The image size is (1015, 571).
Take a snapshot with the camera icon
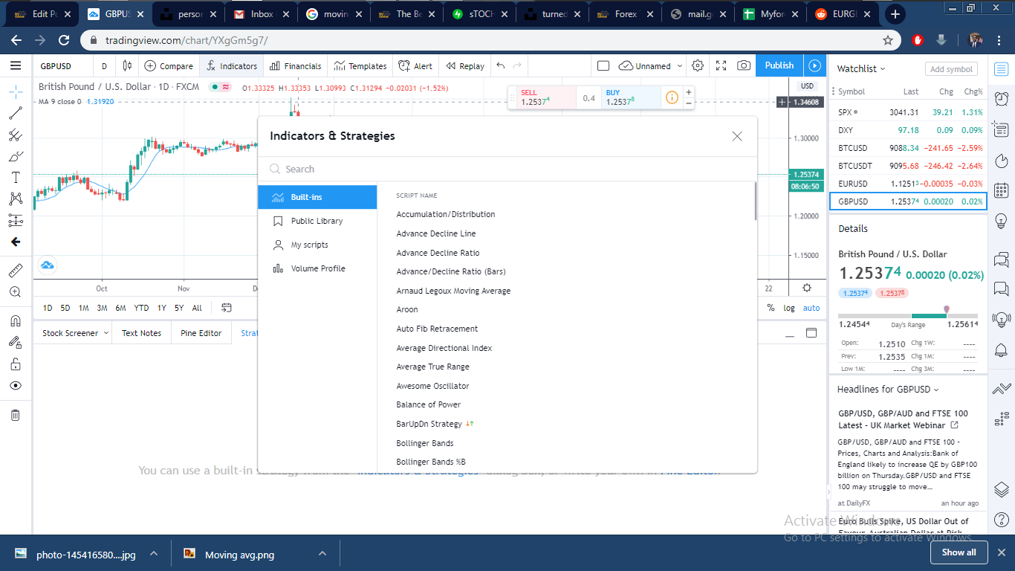pos(743,65)
